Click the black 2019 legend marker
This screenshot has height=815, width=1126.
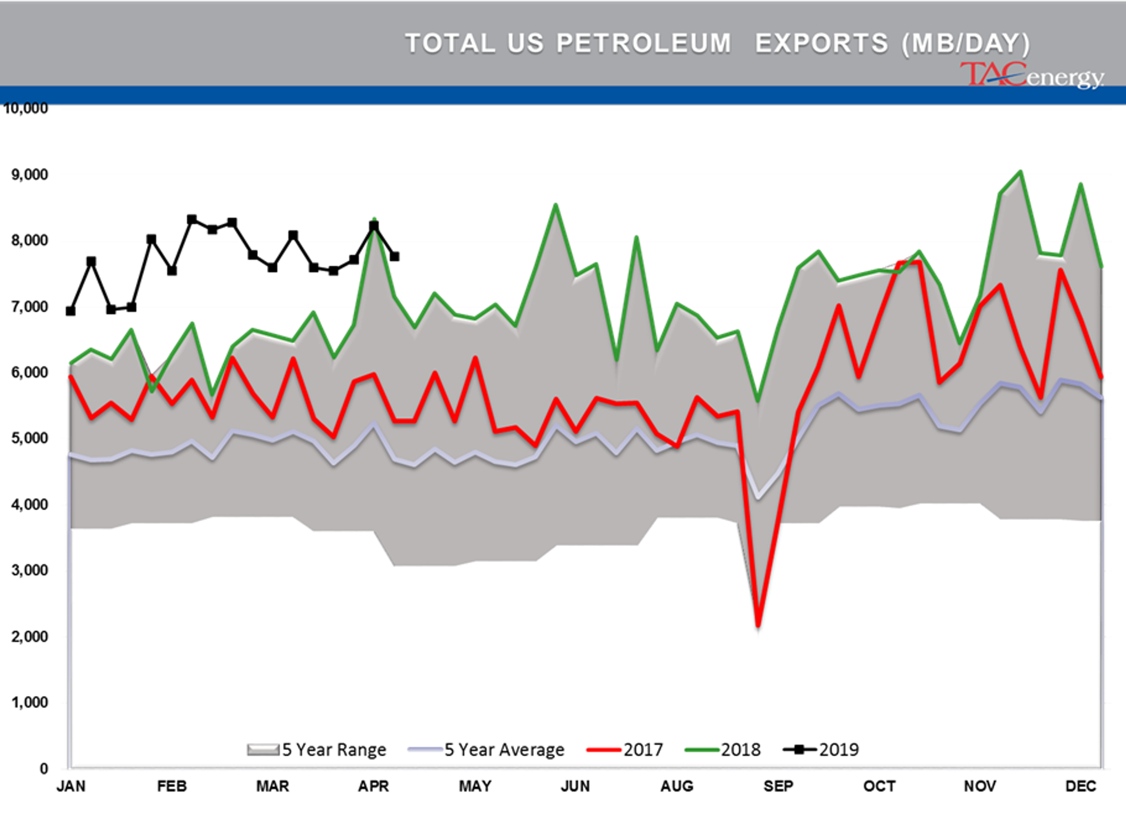tap(799, 750)
